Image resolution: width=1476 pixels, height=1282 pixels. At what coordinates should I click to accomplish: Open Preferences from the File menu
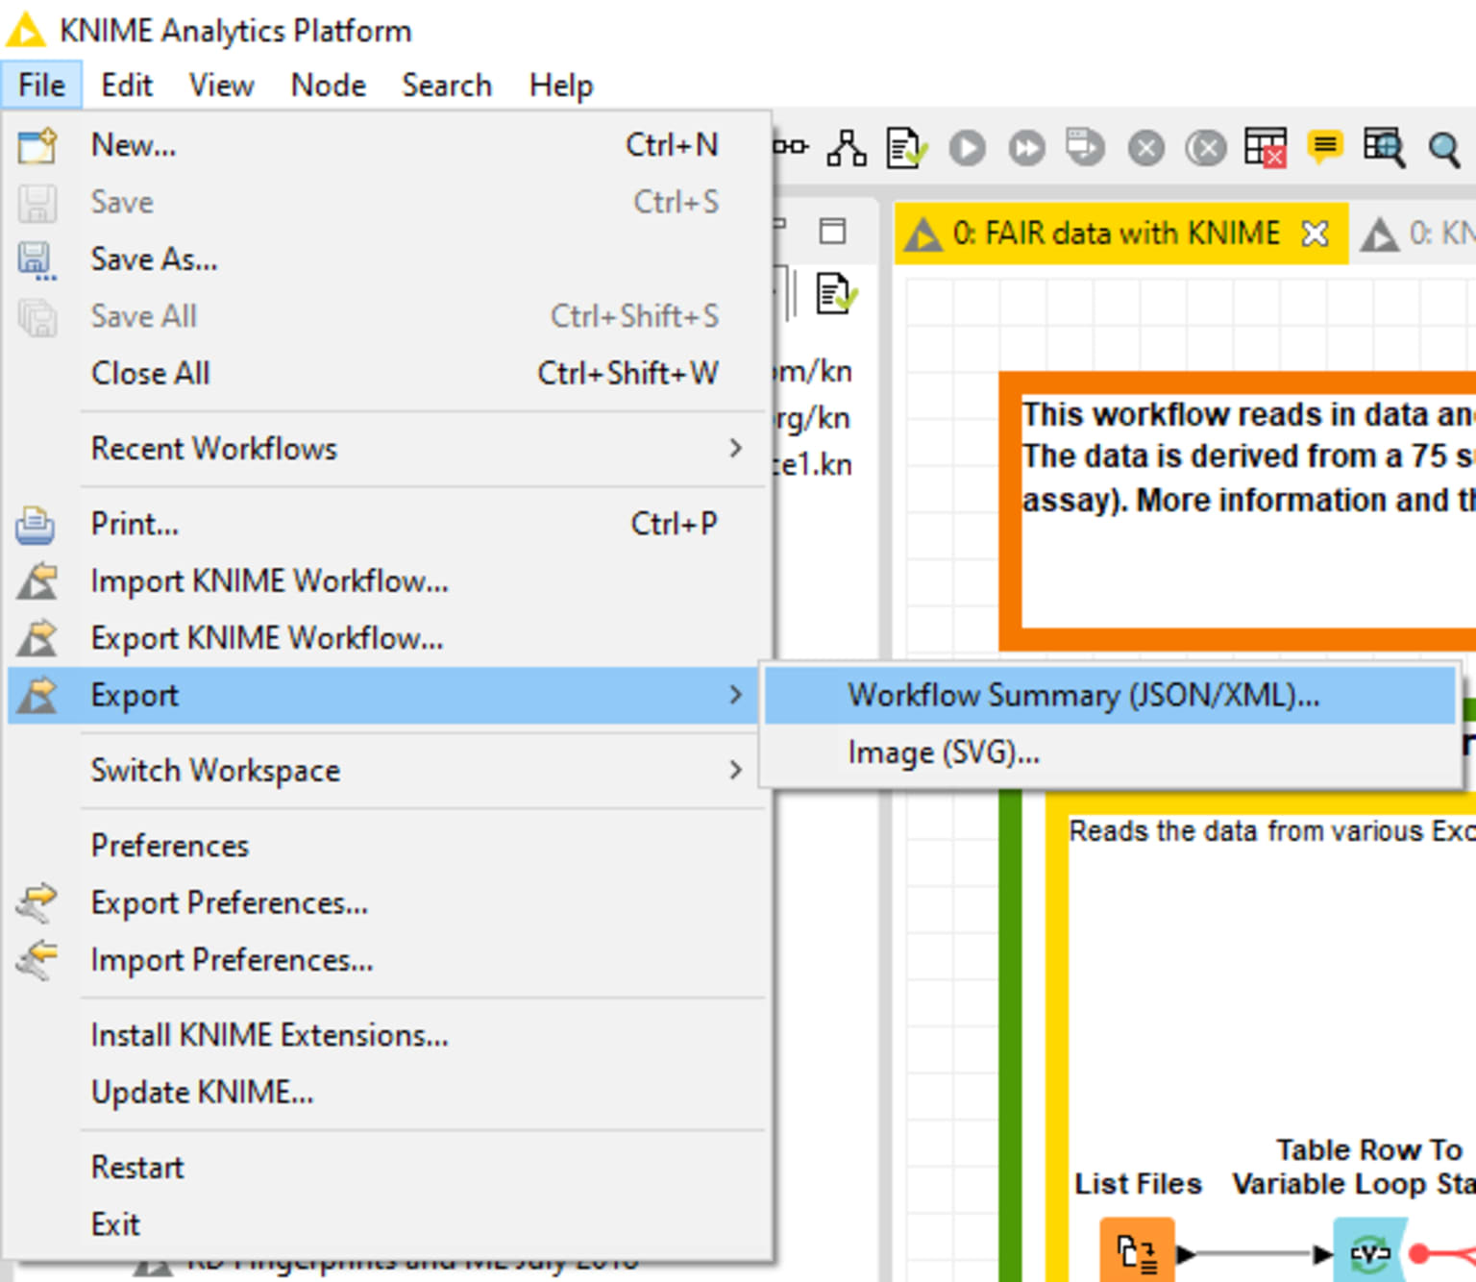coord(388,846)
